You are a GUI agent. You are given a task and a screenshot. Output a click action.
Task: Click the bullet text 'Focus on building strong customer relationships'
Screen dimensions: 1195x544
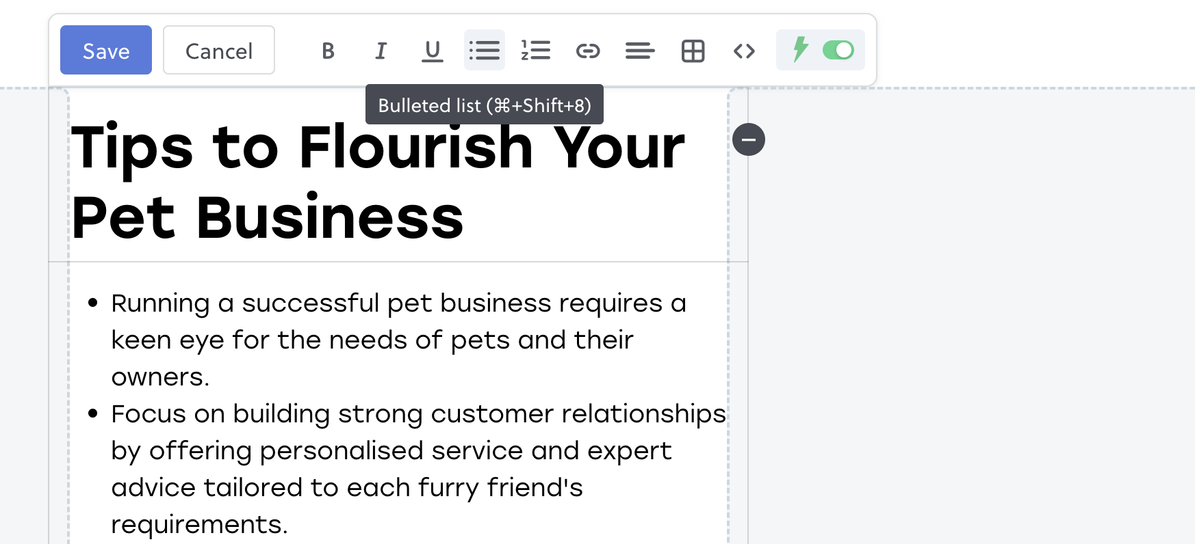pos(418,413)
